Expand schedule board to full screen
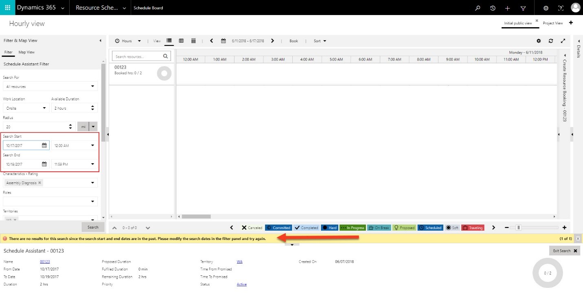Screen dimensions: 583x294 [x=563, y=41]
